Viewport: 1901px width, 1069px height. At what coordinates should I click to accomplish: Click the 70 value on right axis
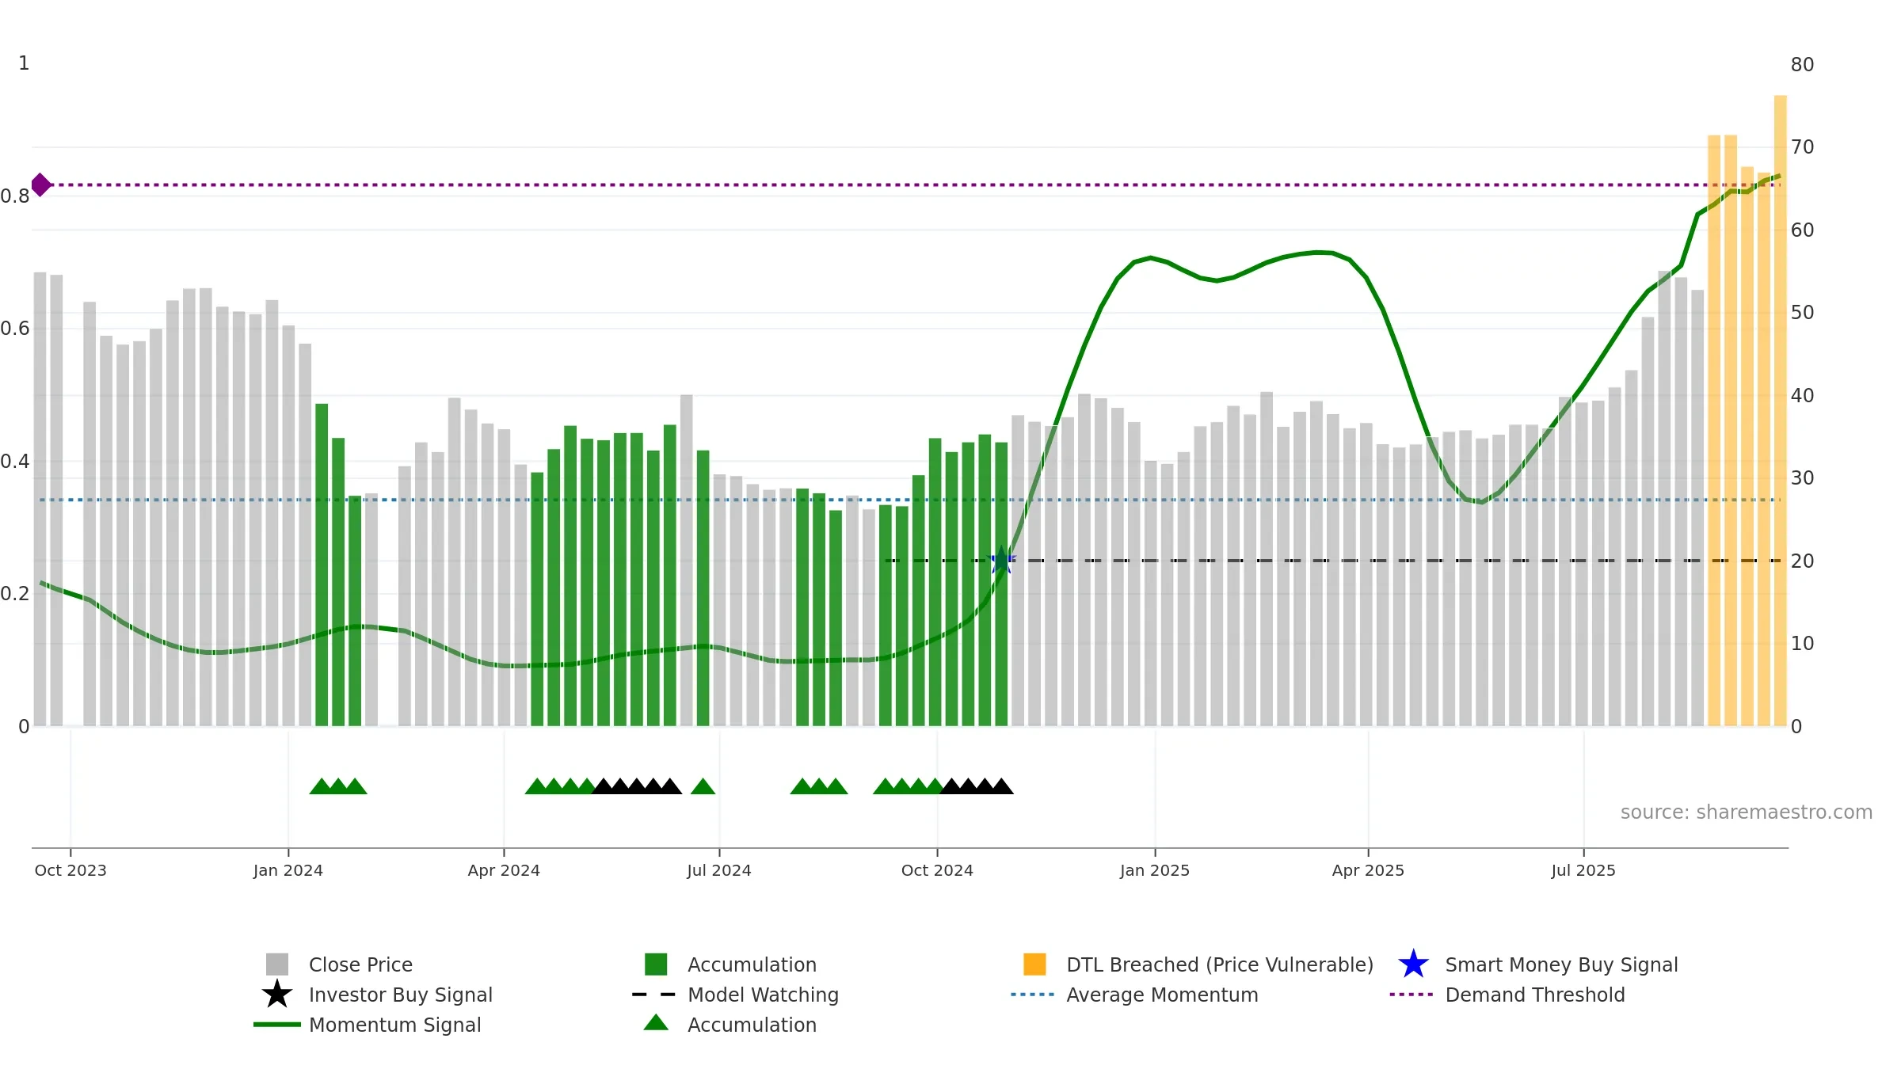(1802, 147)
